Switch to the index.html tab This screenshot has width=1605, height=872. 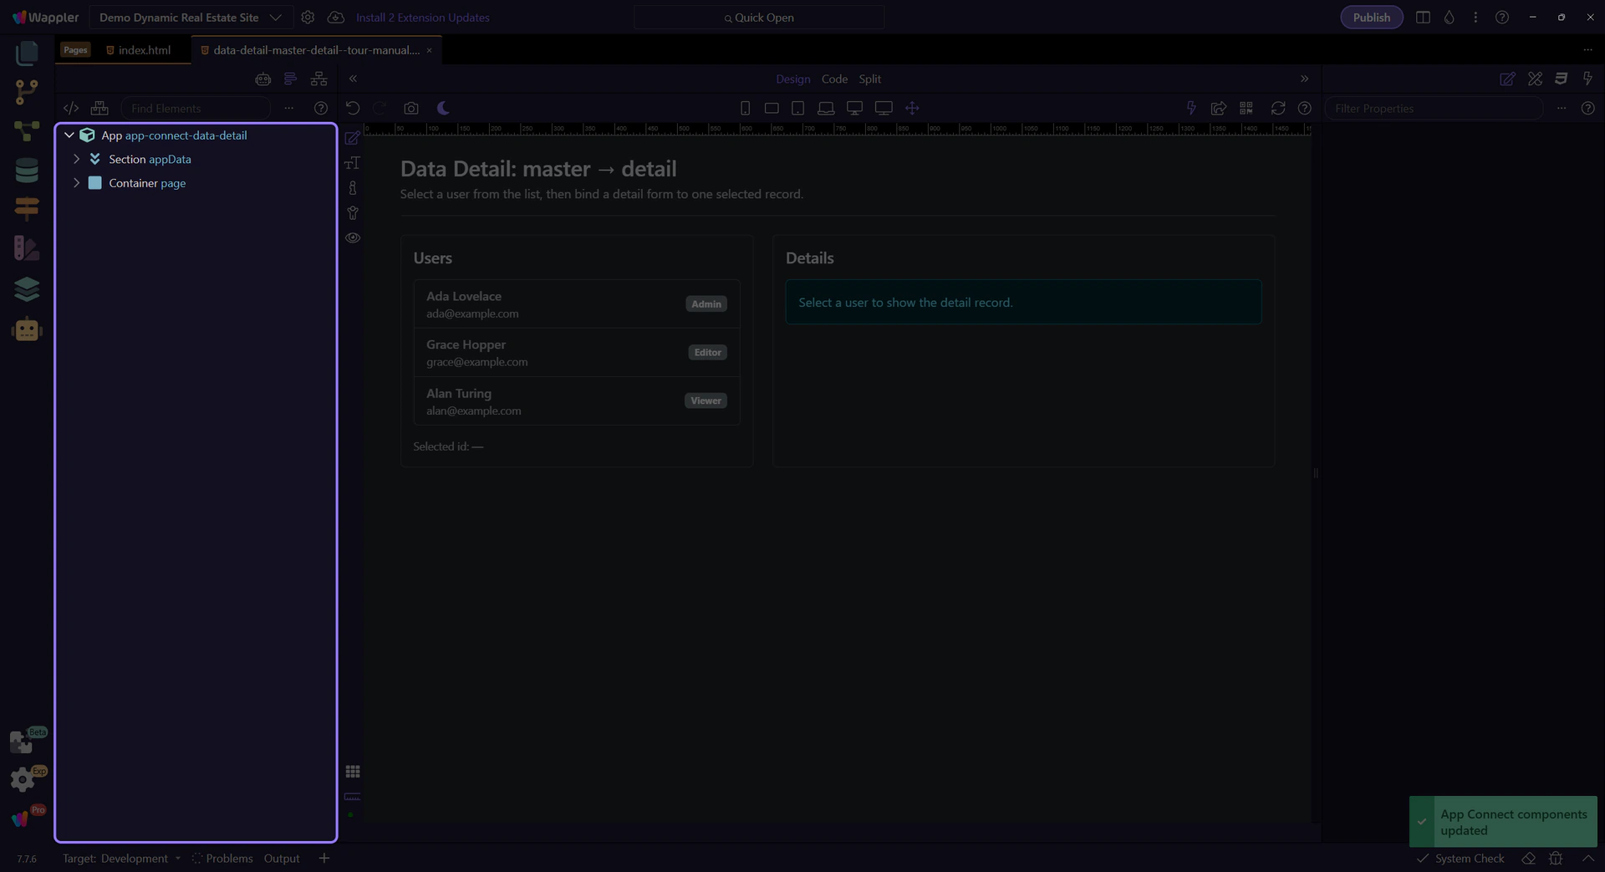pyautogui.click(x=144, y=50)
